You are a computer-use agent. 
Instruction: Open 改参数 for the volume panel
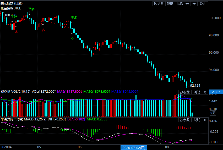pyautogui.click(x=185, y=92)
